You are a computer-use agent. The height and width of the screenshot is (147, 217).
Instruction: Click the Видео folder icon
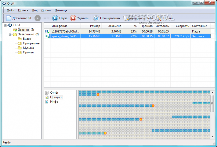[20, 39]
